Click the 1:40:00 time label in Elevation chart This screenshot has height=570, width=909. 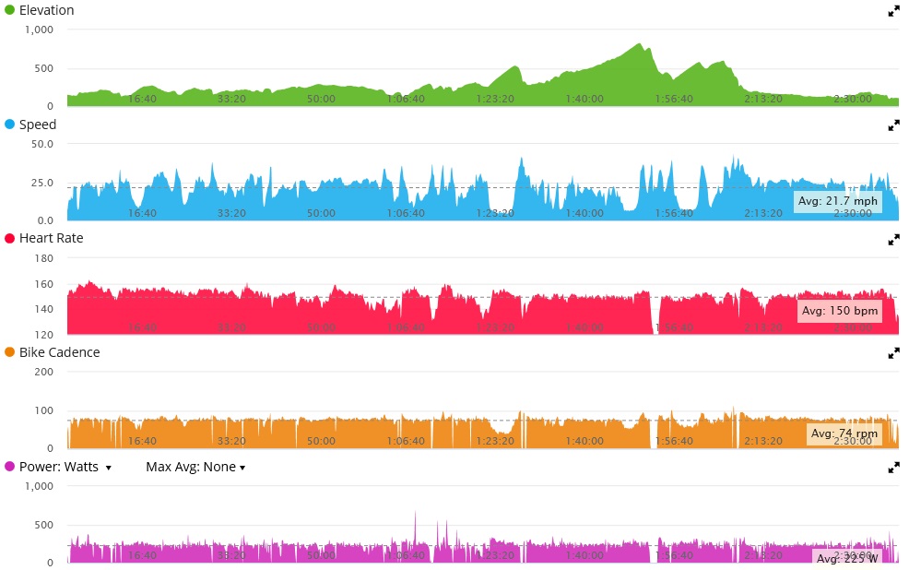(x=584, y=100)
